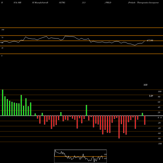This screenshot has width=163, height=163.
Task: Click the '(5,5' parameter text in header
Action: (x=84, y=3)
